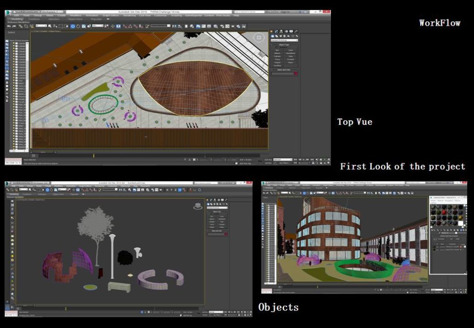This screenshot has height=328, width=474.
Task: Open the selection filter dropdown in bottom-left window
Action: [23, 190]
